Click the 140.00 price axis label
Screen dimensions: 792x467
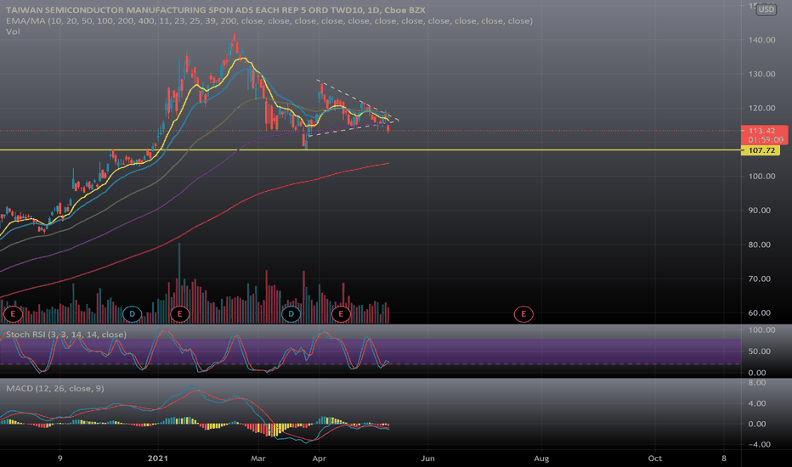(761, 40)
